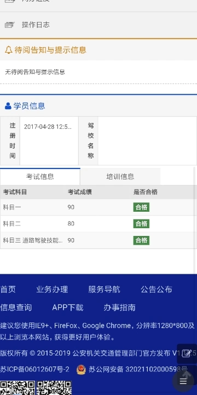Tap the floating back-to-top menu button
This screenshot has width=197, height=395.
click(x=183, y=381)
